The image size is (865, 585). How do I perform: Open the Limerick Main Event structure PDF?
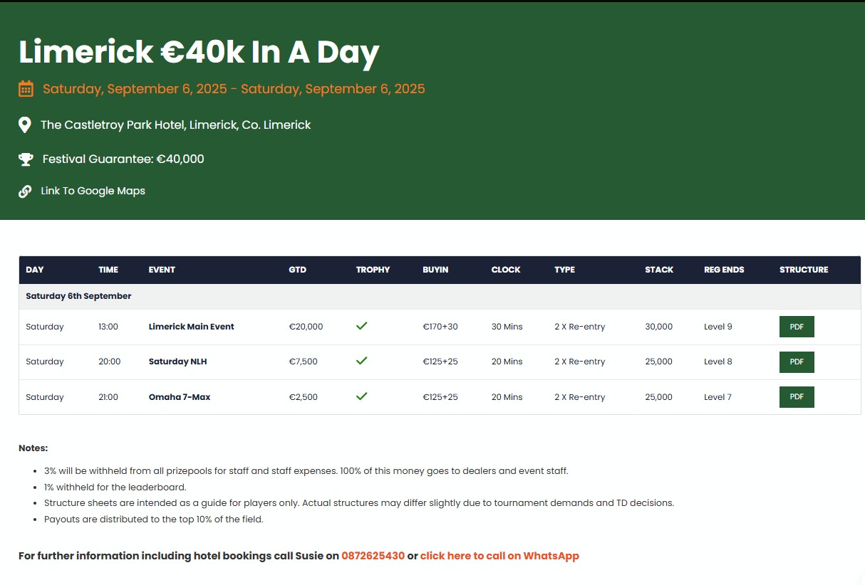pyautogui.click(x=797, y=327)
